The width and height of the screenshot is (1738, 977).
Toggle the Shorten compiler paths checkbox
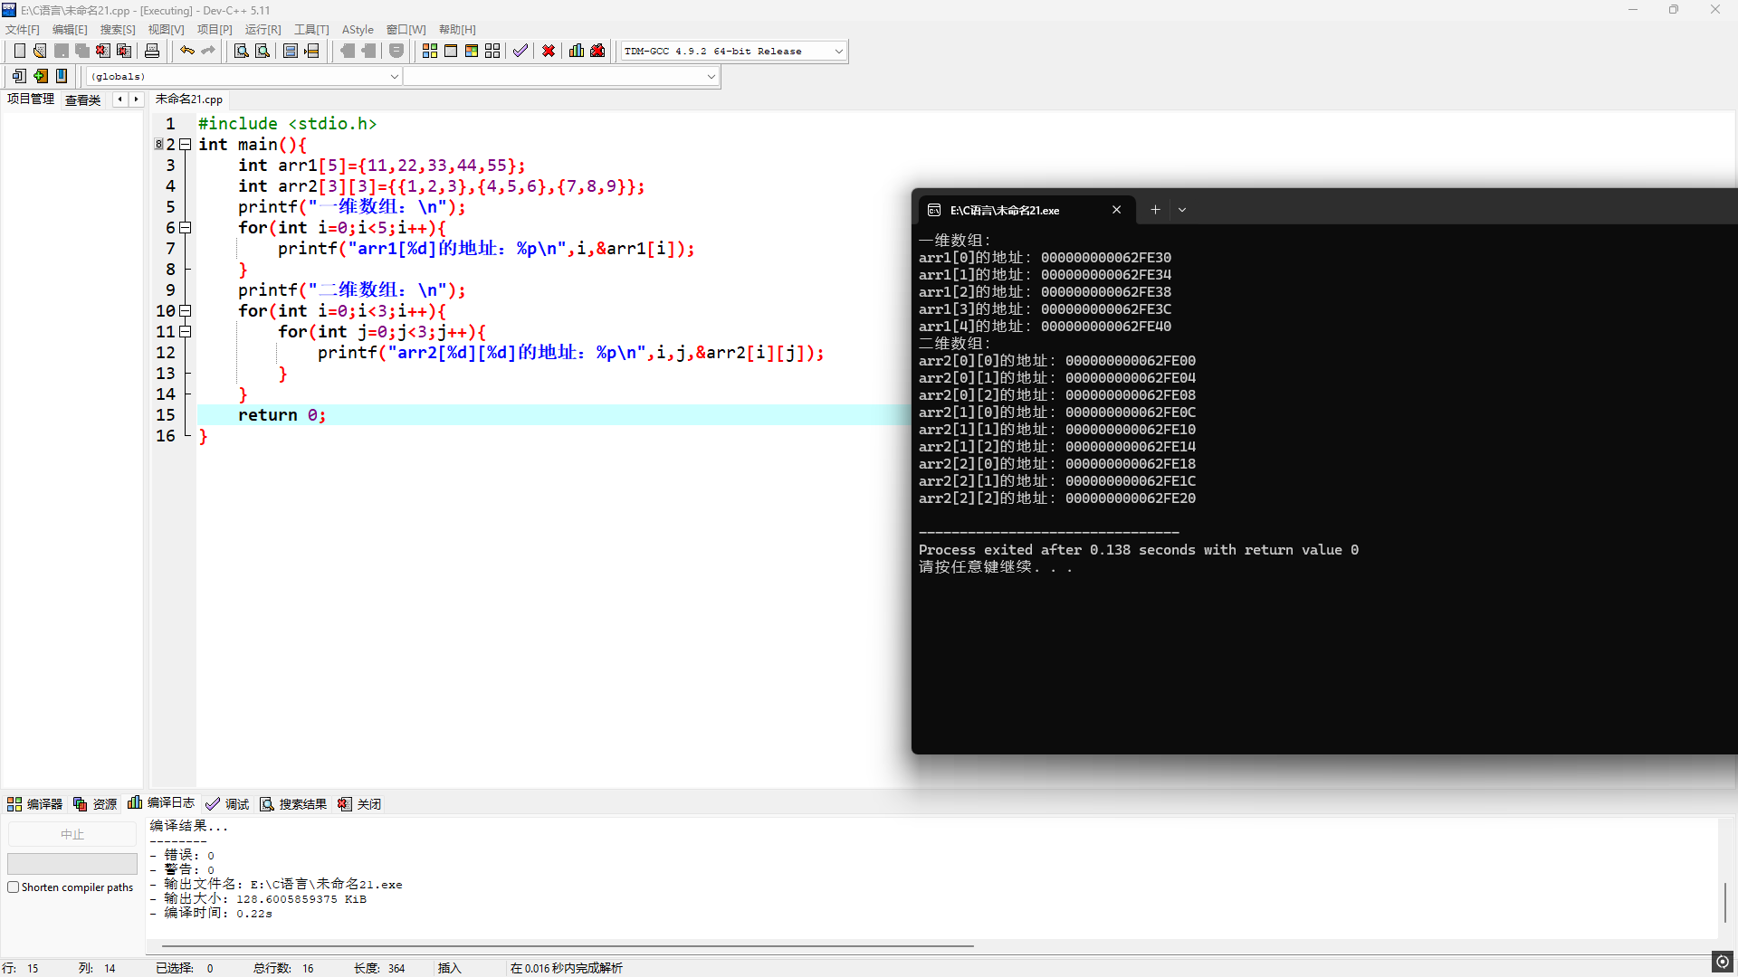point(14,887)
